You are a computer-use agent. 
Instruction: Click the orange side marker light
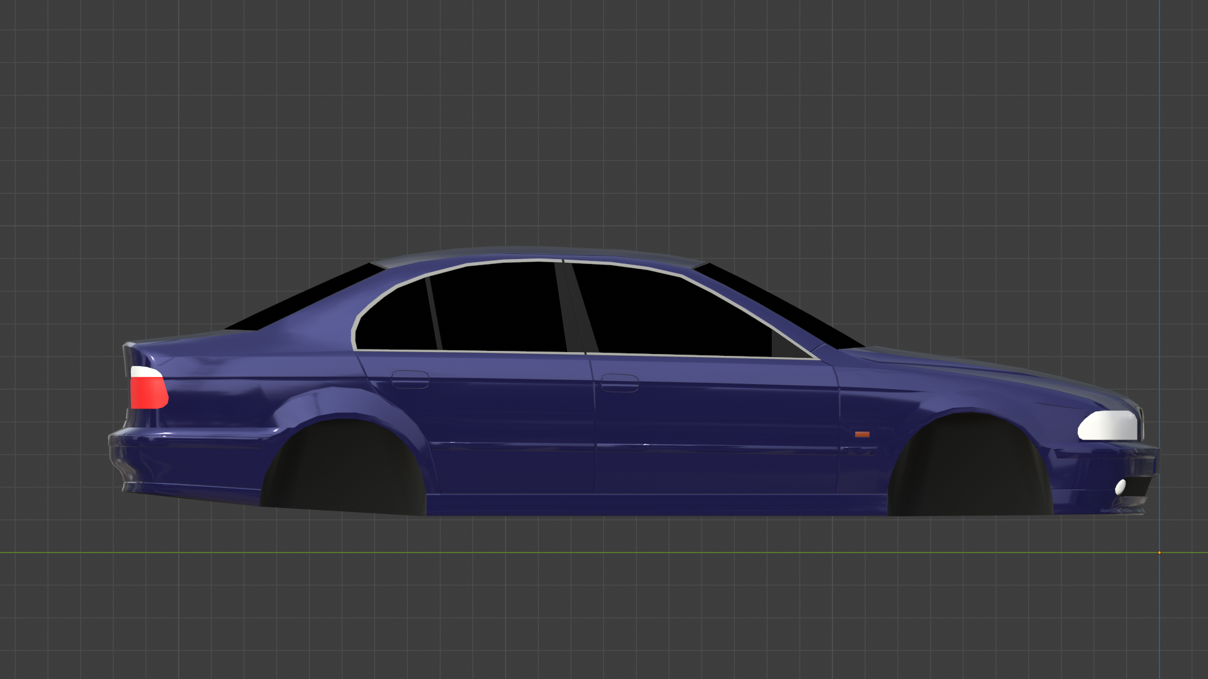click(x=862, y=434)
